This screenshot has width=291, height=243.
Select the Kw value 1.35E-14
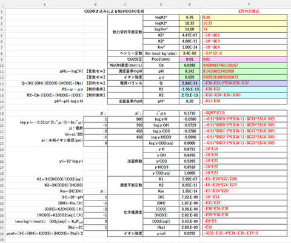point(189,191)
